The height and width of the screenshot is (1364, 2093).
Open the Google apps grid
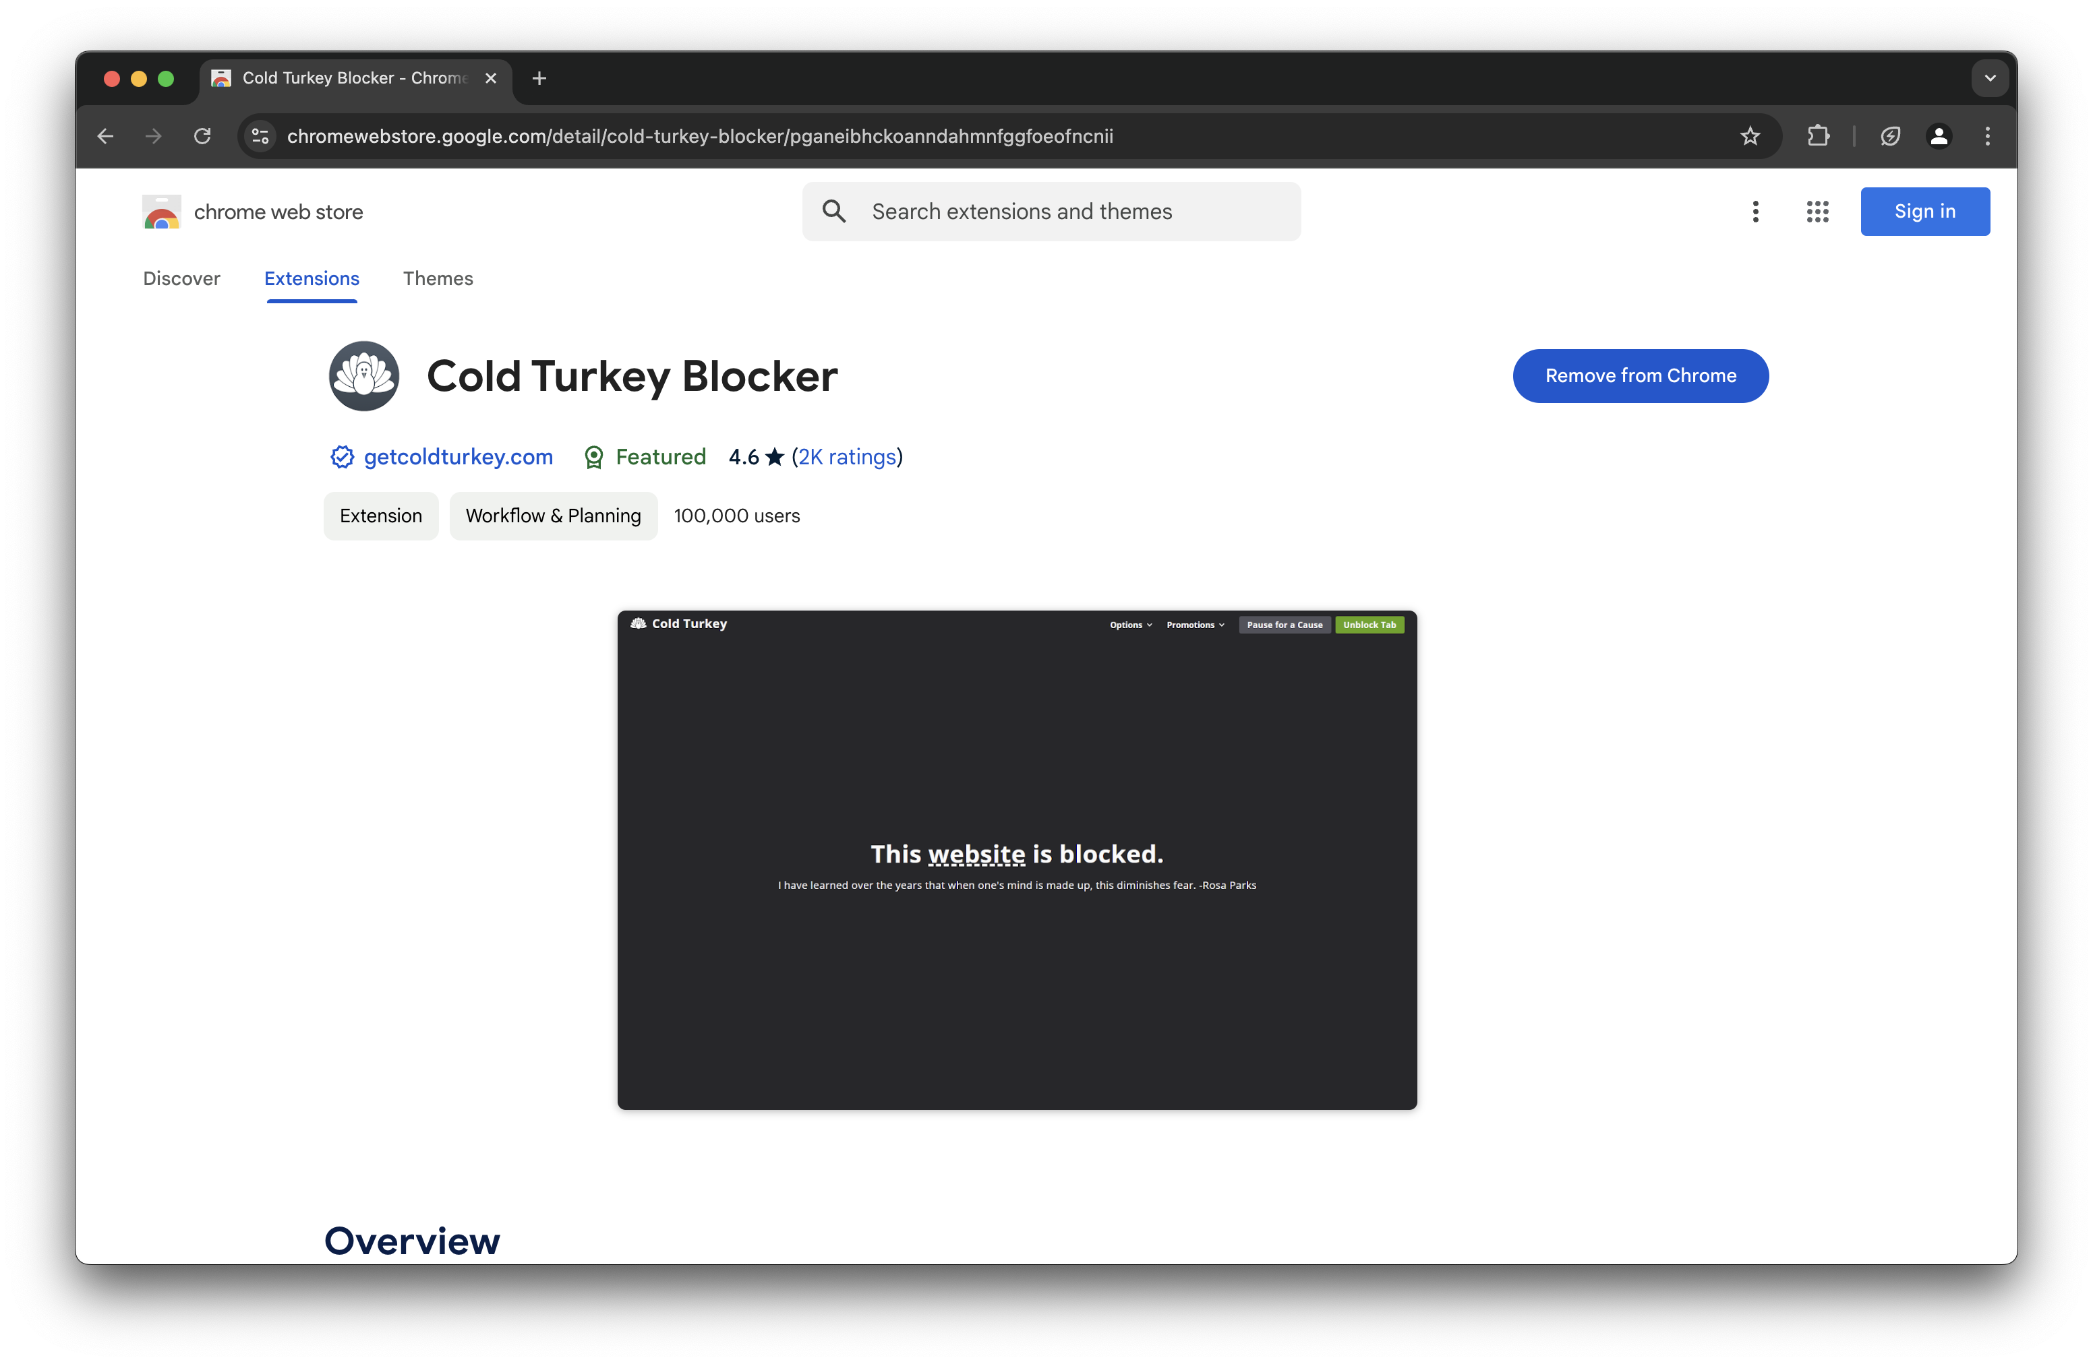(1817, 212)
